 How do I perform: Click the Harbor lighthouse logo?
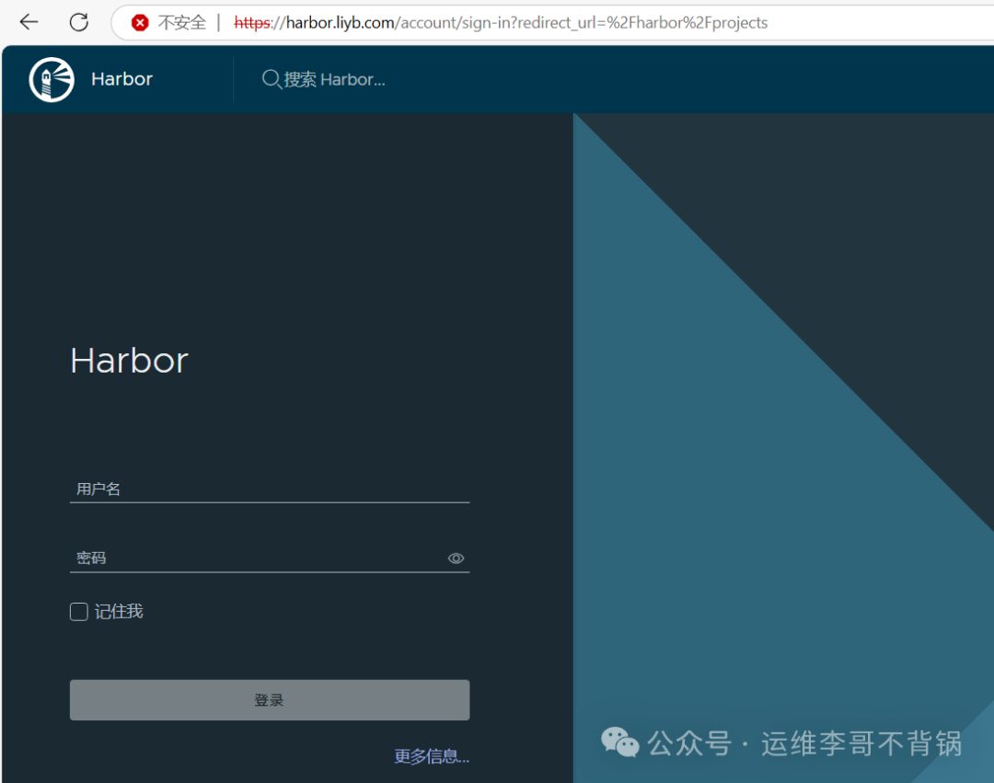(x=52, y=79)
